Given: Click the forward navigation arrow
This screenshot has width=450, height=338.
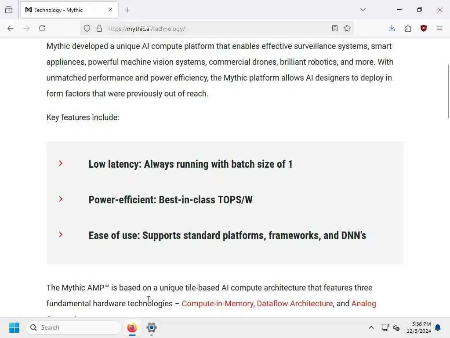Looking at the screenshot, I should coord(26,28).
